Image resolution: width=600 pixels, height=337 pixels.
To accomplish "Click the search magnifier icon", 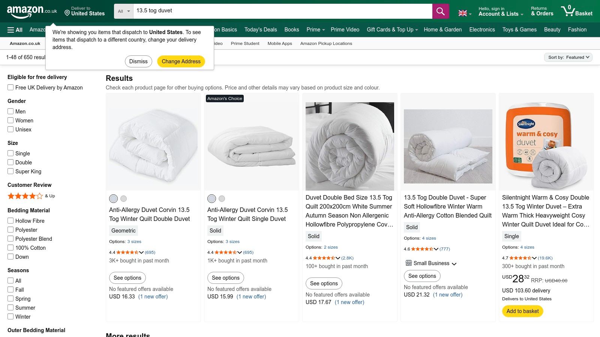I will [x=440, y=11].
